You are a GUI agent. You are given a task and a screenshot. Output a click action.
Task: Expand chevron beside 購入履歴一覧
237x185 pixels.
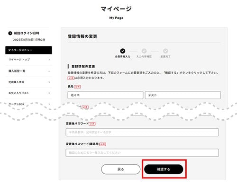pyautogui.click(x=49, y=71)
